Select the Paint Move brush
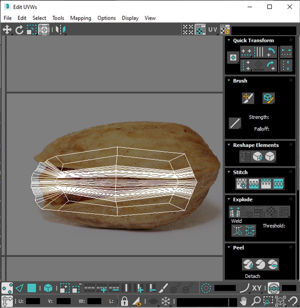The width and height of the screenshot is (300, 308). coord(248,98)
